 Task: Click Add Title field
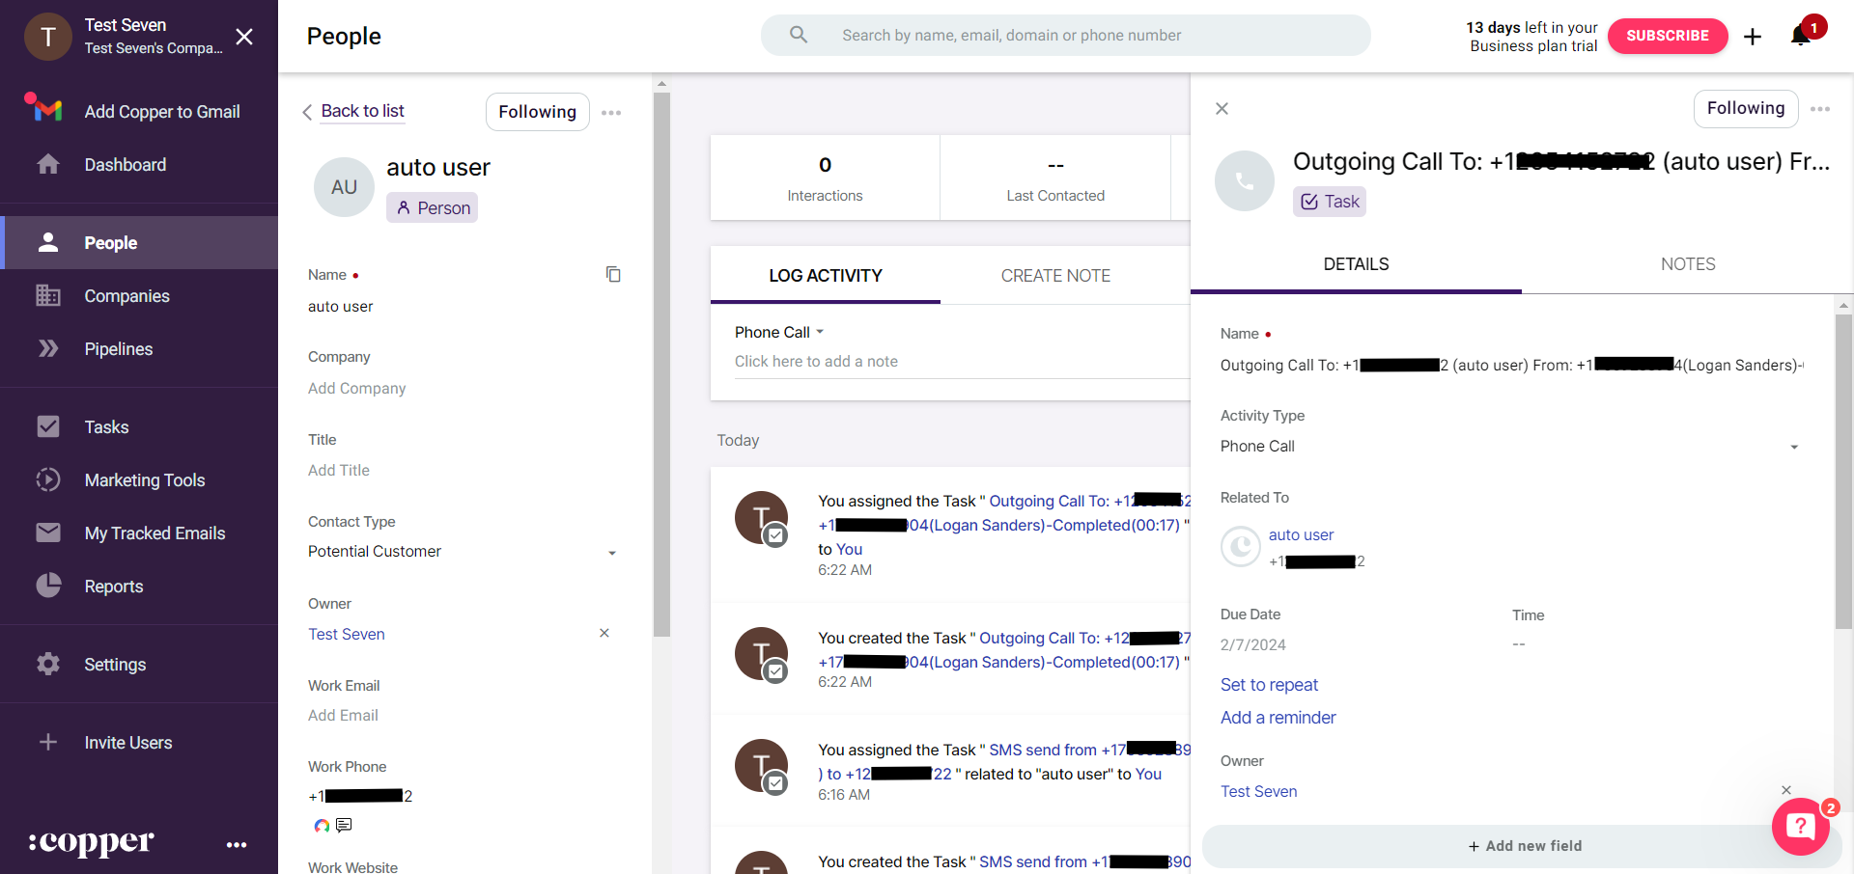coord(338,470)
